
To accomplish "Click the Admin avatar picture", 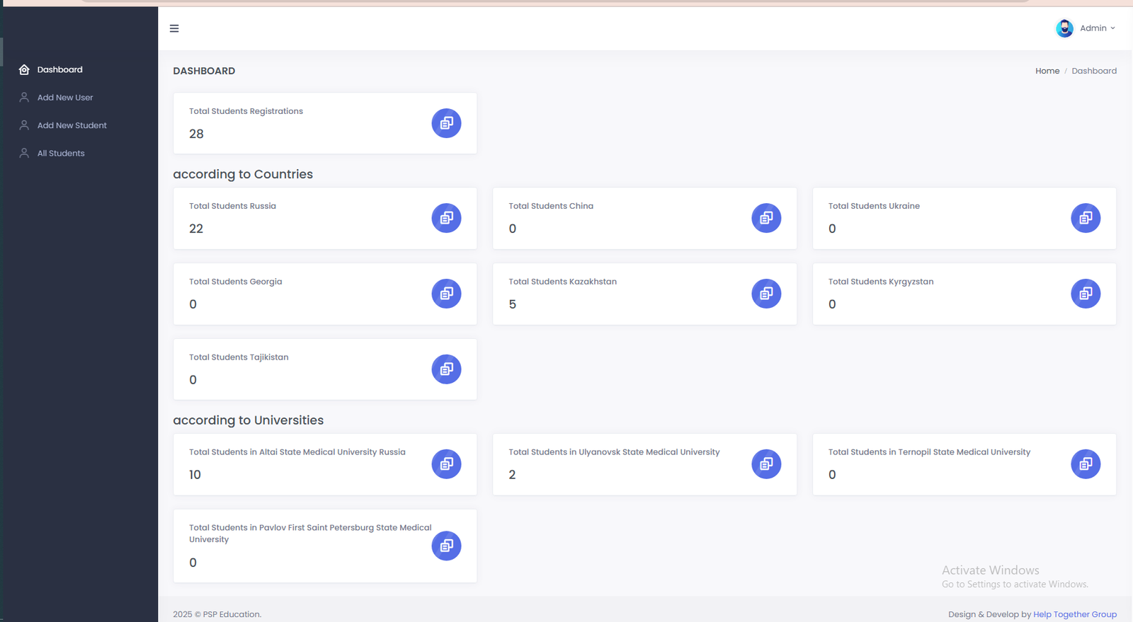I will pyautogui.click(x=1064, y=28).
